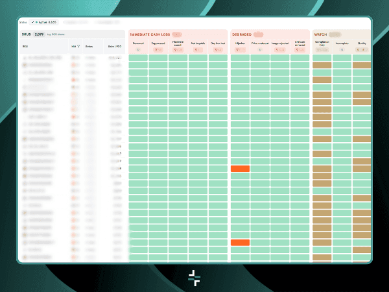Open the lower orange Hijacker alert cell
Viewport: 389px width, 292px height.
[240, 243]
